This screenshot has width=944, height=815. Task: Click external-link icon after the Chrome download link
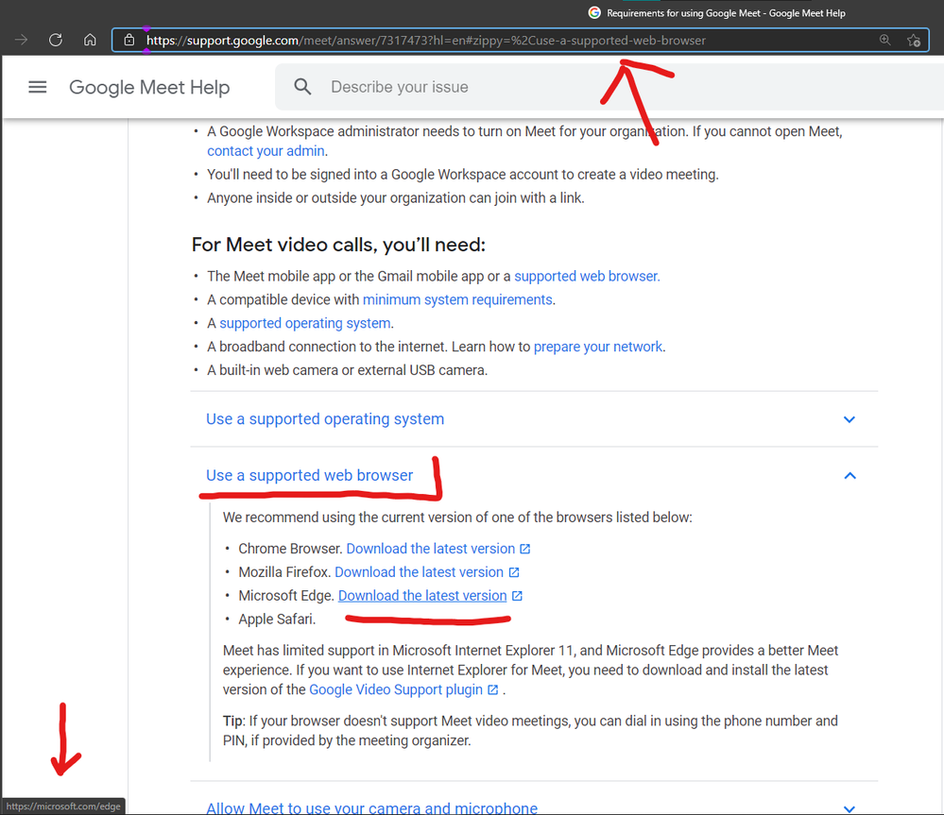(x=525, y=549)
